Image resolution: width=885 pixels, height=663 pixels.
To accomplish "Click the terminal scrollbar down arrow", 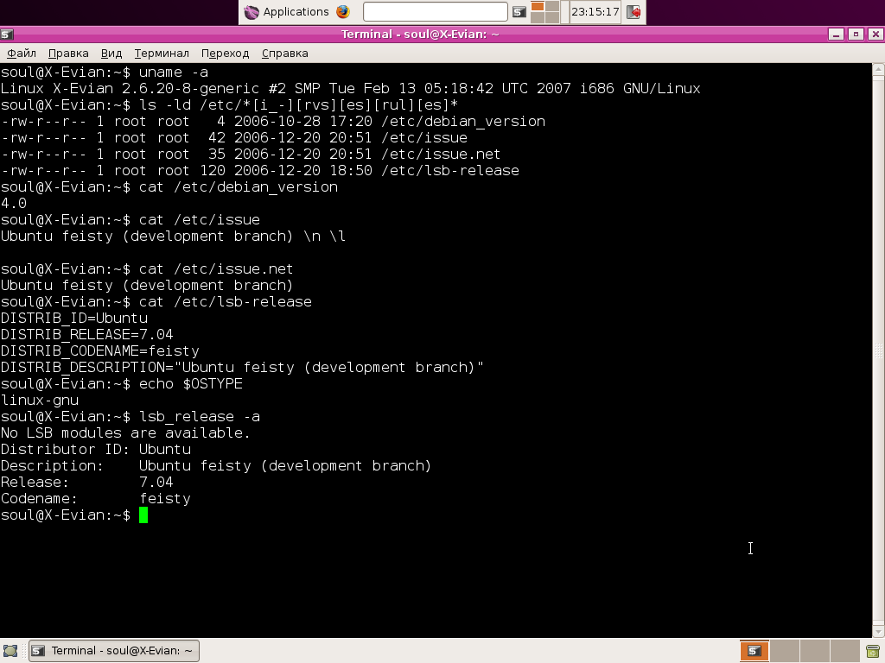I will click(x=878, y=631).
